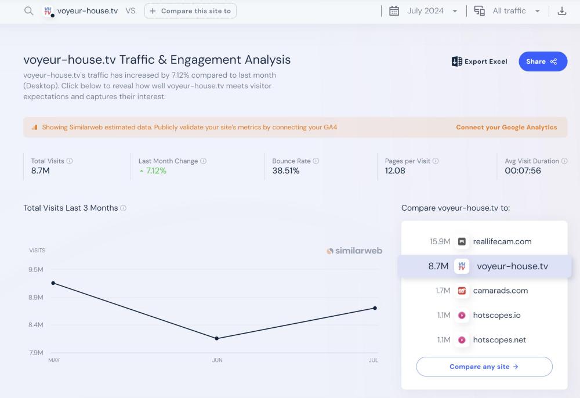580x398 pixels.
Task: Click the blue Share button
Action: pyautogui.click(x=542, y=61)
